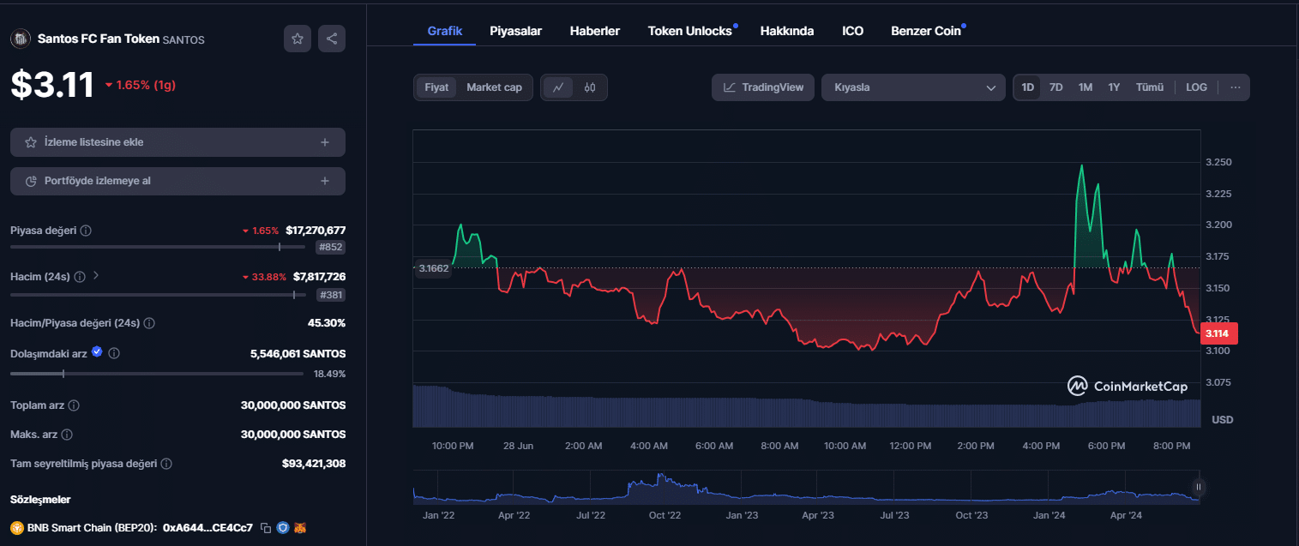The image size is (1299, 546).
Task: Open the Grafik tab
Action: pos(445,31)
